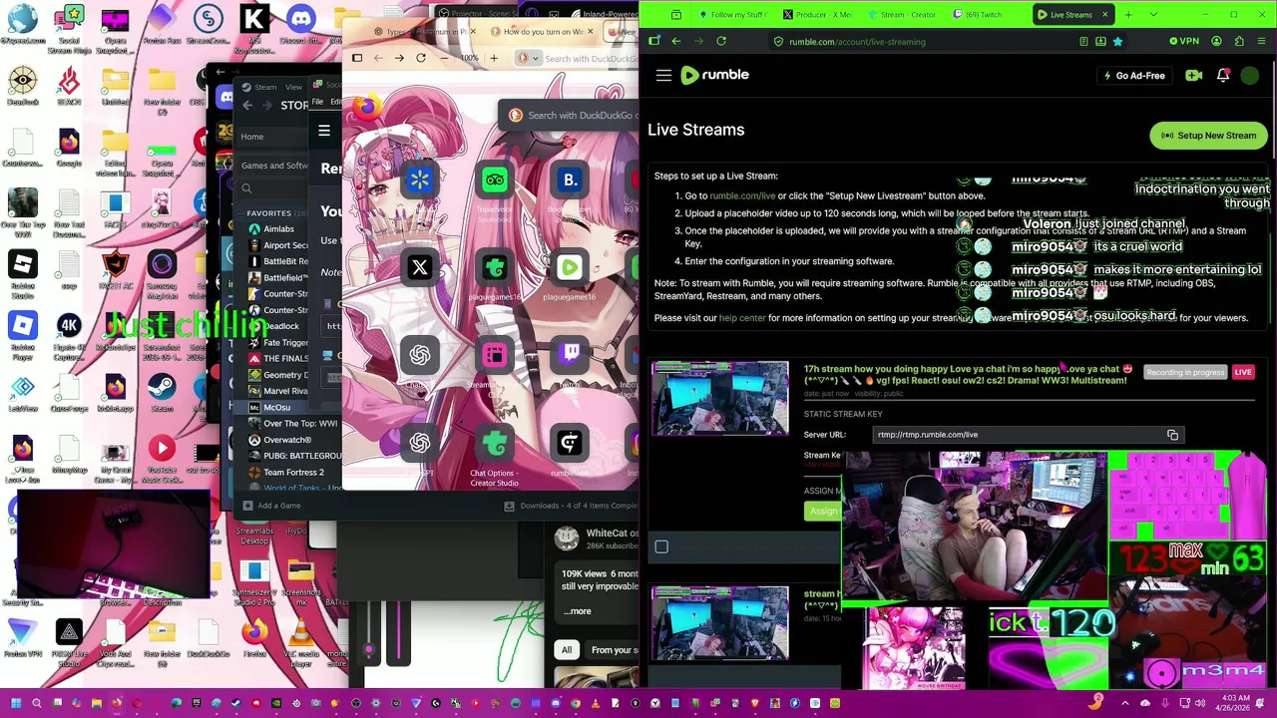The width and height of the screenshot is (1277, 718).
Task: Expand the Brave tab search dropdown
Action: click(1153, 15)
